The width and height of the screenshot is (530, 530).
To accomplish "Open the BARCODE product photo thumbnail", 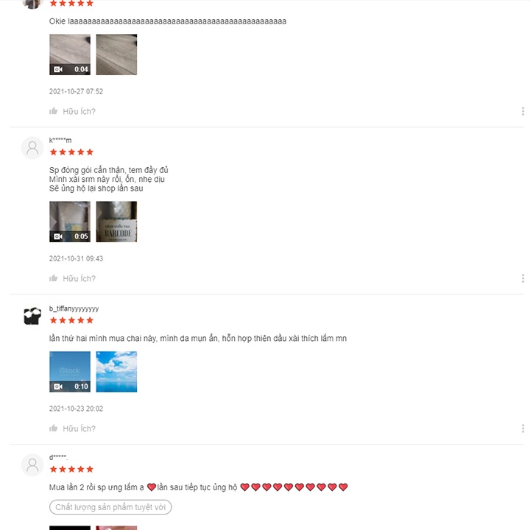I will (x=116, y=222).
